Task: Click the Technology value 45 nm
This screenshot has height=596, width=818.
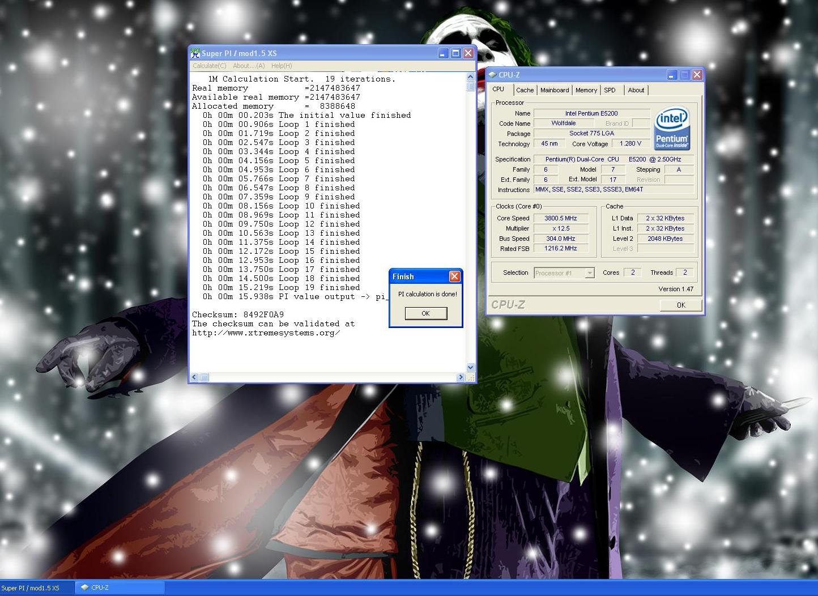Action: click(549, 144)
